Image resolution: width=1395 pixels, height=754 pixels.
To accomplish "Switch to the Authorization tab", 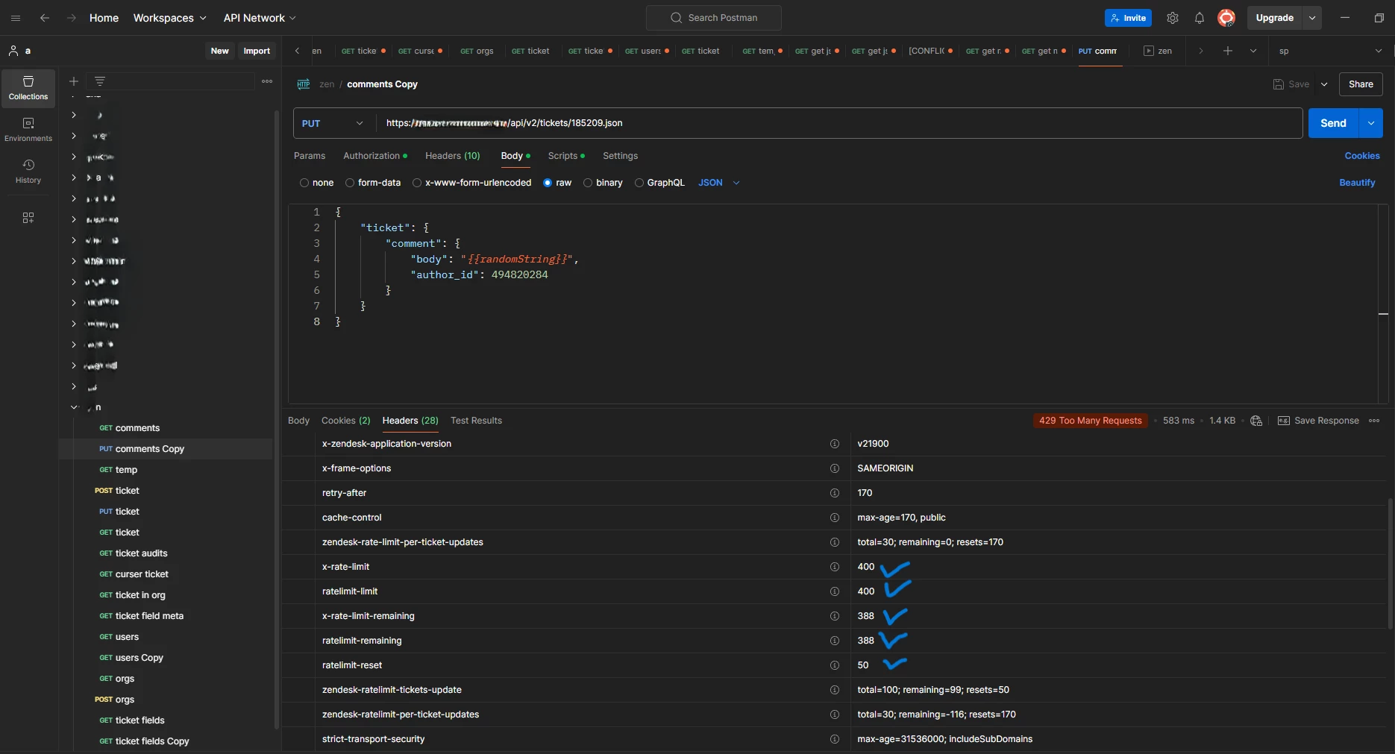I will [375, 156].
